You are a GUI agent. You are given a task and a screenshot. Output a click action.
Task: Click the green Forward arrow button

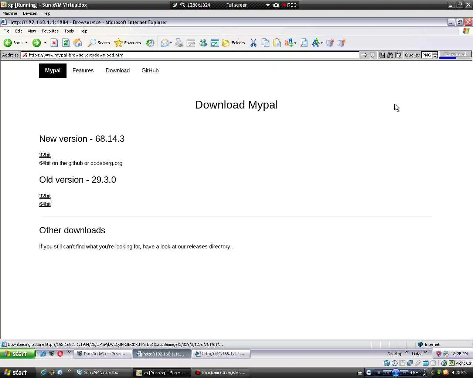(x=36, y=43)
